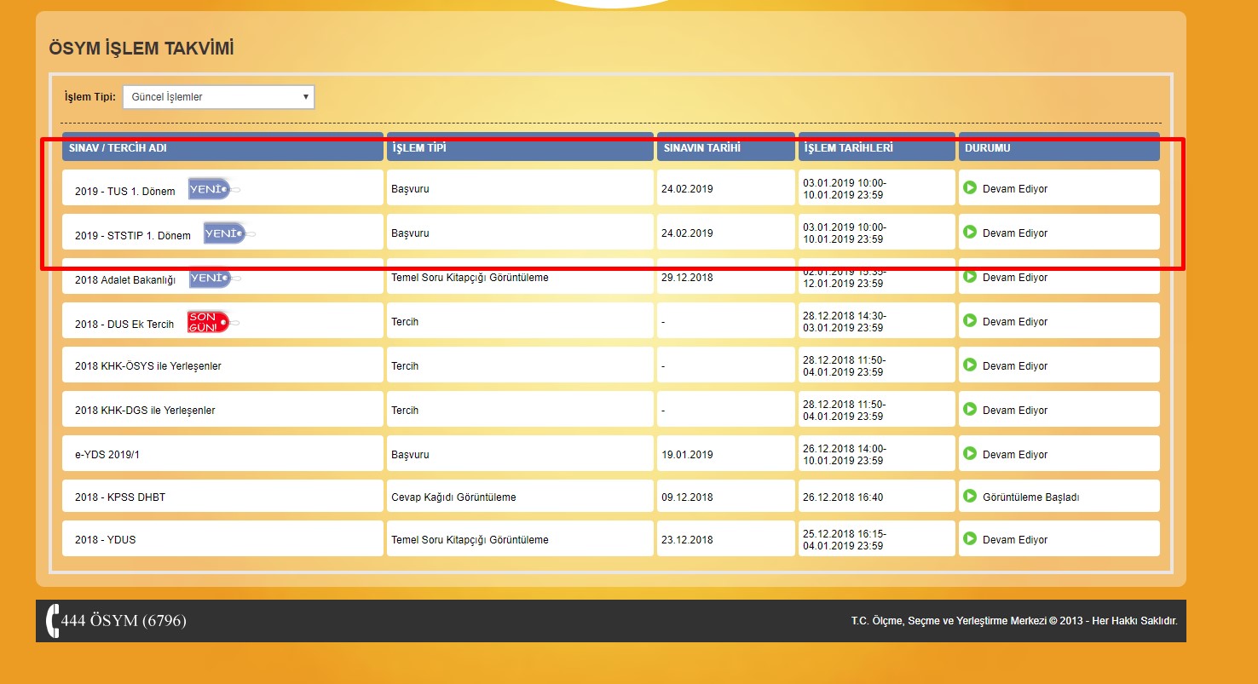Viewport: 1258px width, 684px height.
Task: Click the YENİ tag beside 2019 - TUS 1. Dönem
Action: tap(210, 189)
